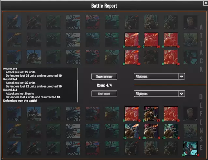Viewport: 208px width, 160px height.
Task: Select the defender unit showing 20 and 0
Action: (x=151, y=131)
